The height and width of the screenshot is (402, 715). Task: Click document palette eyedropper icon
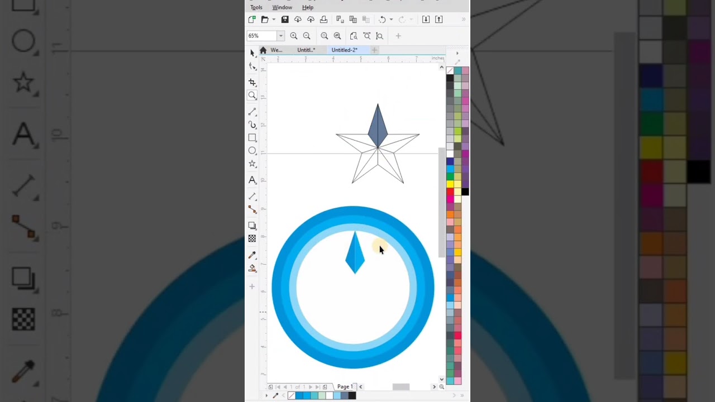click(275, 395)
